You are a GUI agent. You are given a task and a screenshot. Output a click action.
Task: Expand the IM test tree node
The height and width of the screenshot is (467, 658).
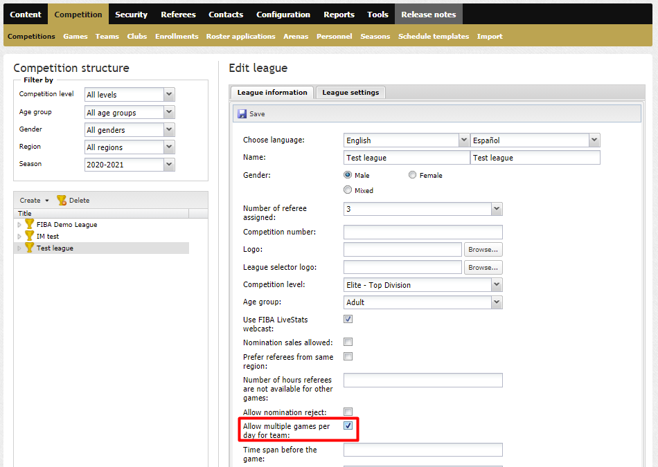coord(19,237)
